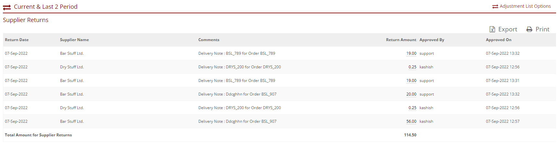The height and width of the screenshot is (148, 558).
Task: Open the 19.00 return approved at 13:32
Action: point(411,53)
